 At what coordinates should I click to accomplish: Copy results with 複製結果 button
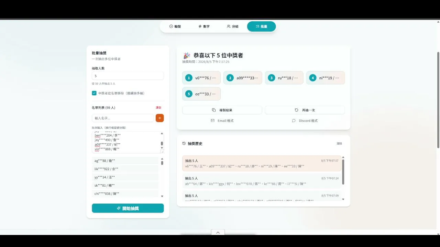click(x=222, y=110)
